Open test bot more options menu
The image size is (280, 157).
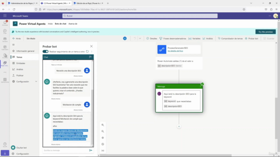pyautogui.click(x=91, y=51)
